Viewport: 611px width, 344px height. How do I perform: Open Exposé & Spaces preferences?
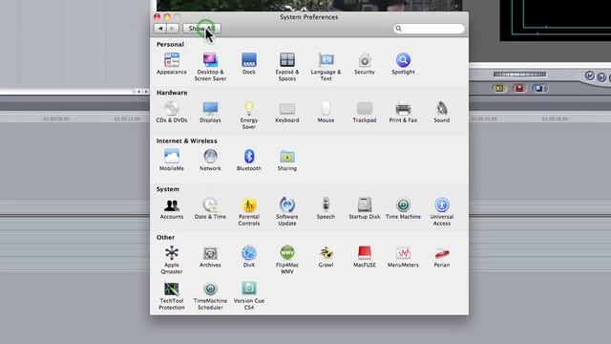(287, 67)
